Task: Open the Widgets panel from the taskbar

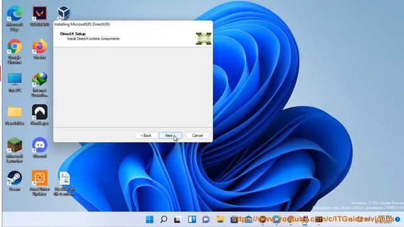Action: (x=192, y=219)
